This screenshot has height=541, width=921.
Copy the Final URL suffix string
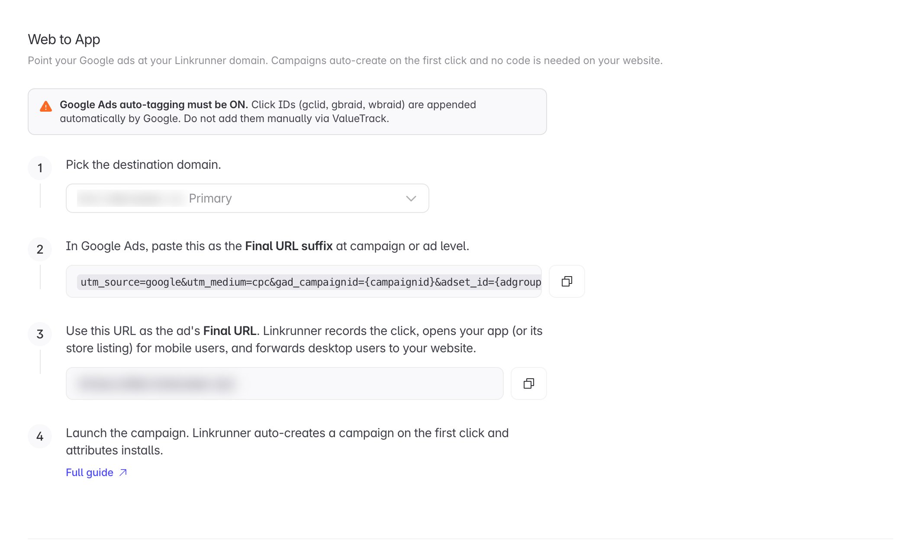567,281
